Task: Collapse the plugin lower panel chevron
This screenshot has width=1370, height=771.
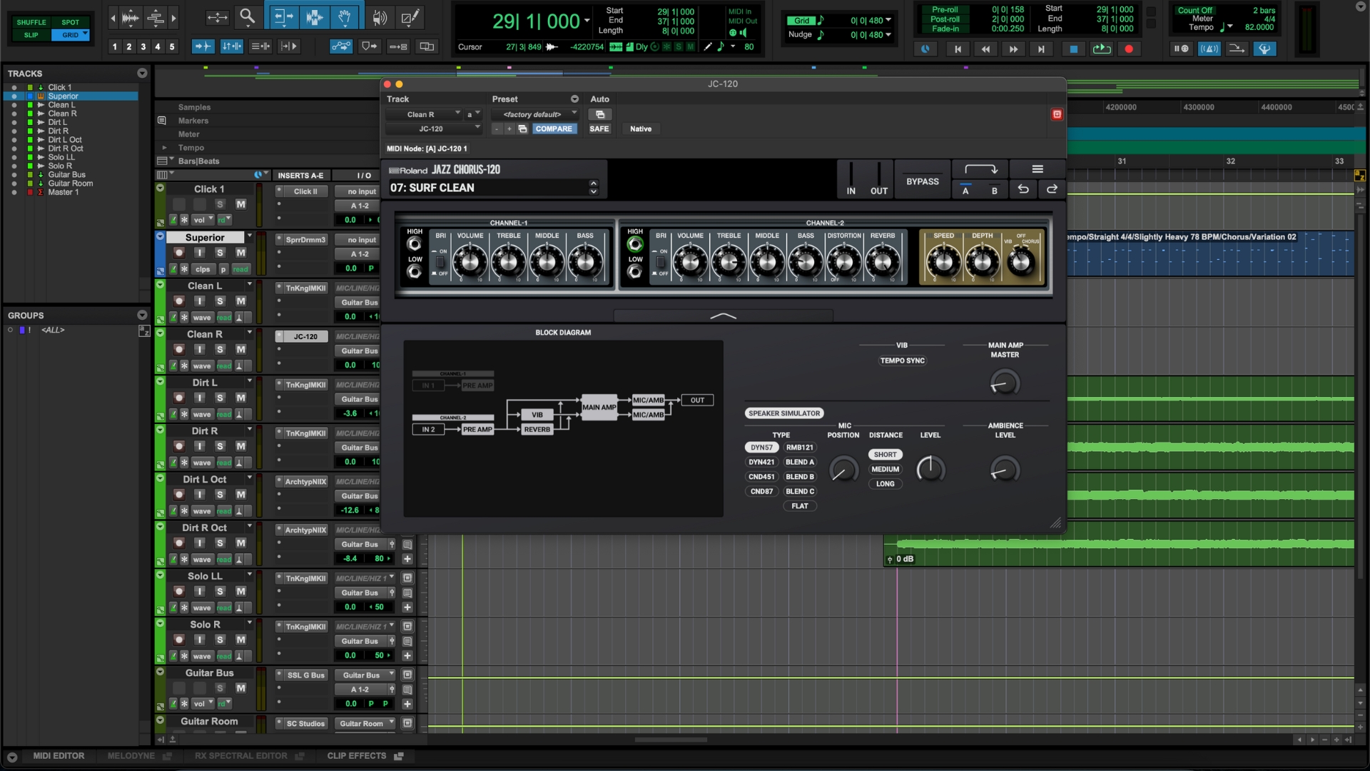Action: click(x=723, y=316)
